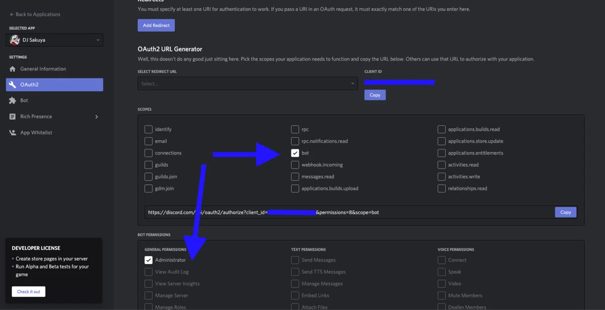Check the Send TTS Messages permission
The height and width of the screenshot is (310, 605).
295,272
